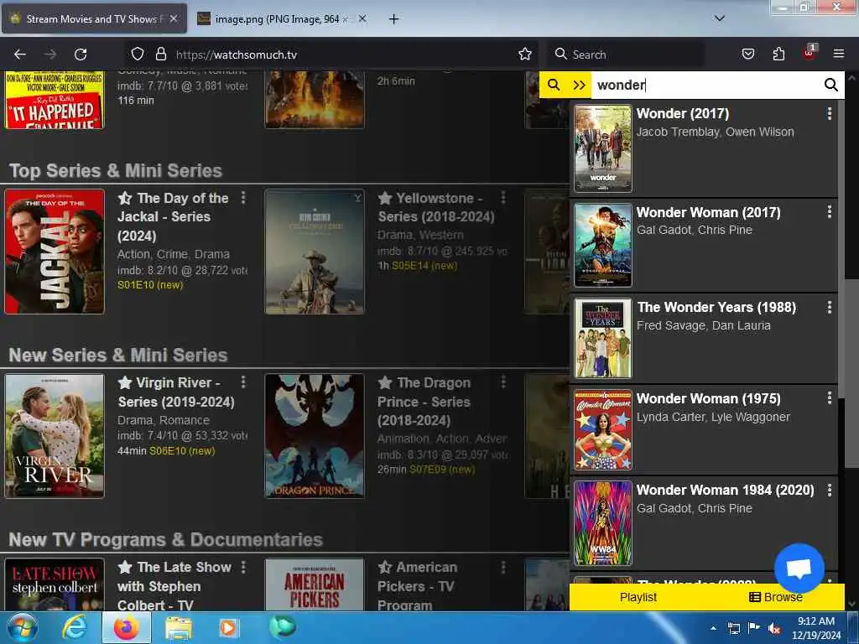Viewport: 859px width, 644px height.
Task: Go back in browser history
Action: click(x=20, y=55)
